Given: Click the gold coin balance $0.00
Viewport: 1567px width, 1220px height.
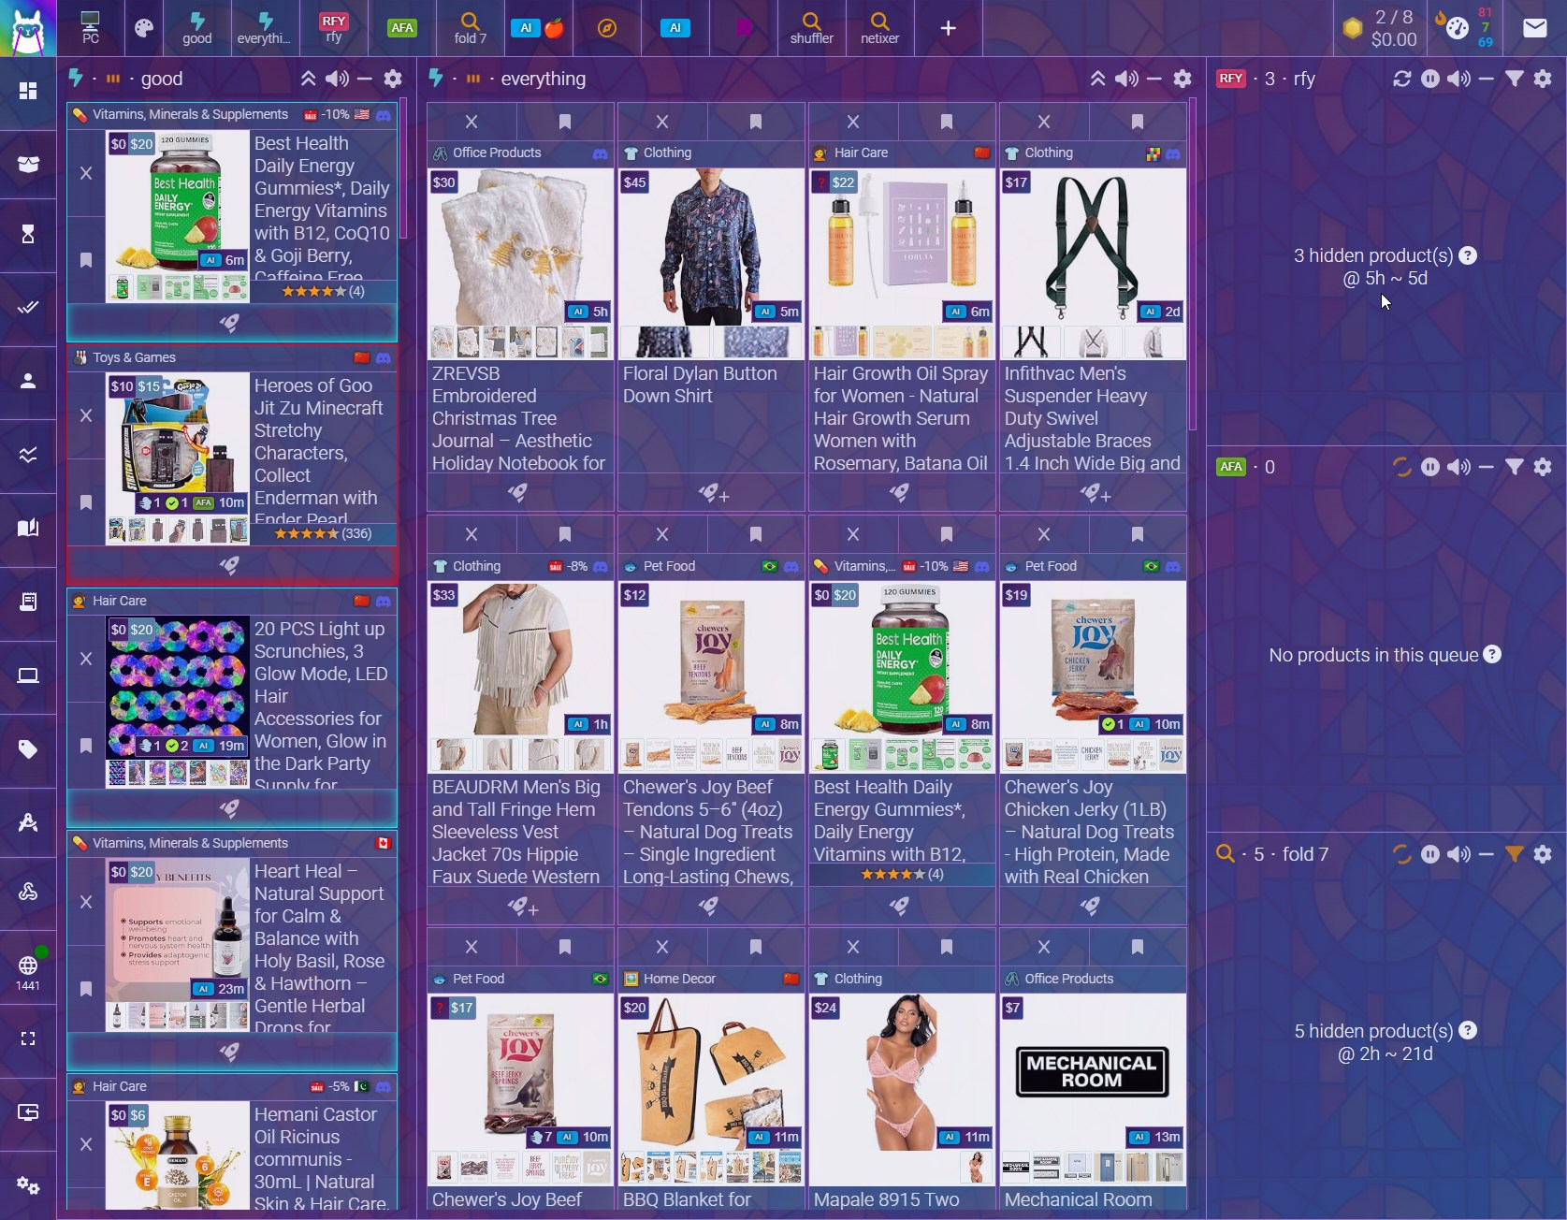Looking at the screenshot, I should [x=1381, y=28].
